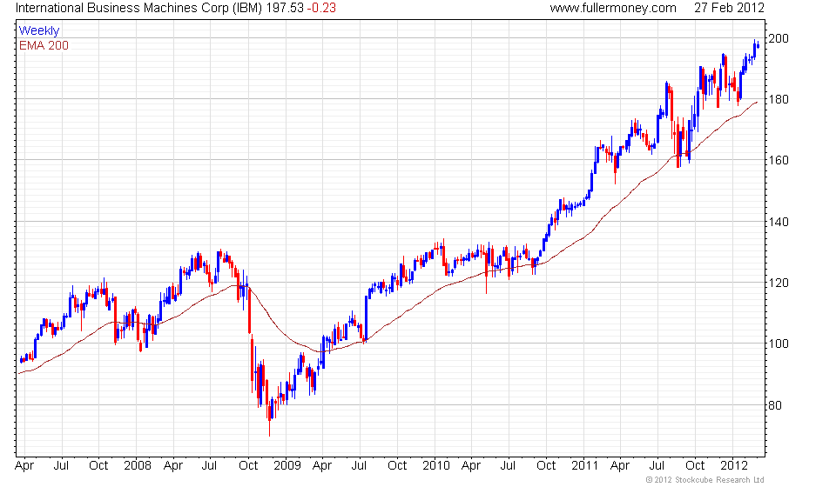Image resolution: width=836 pixels, height=487 pixels.
Task: Select the red 'EMA 200' legend label
Action: coord(44,45)
